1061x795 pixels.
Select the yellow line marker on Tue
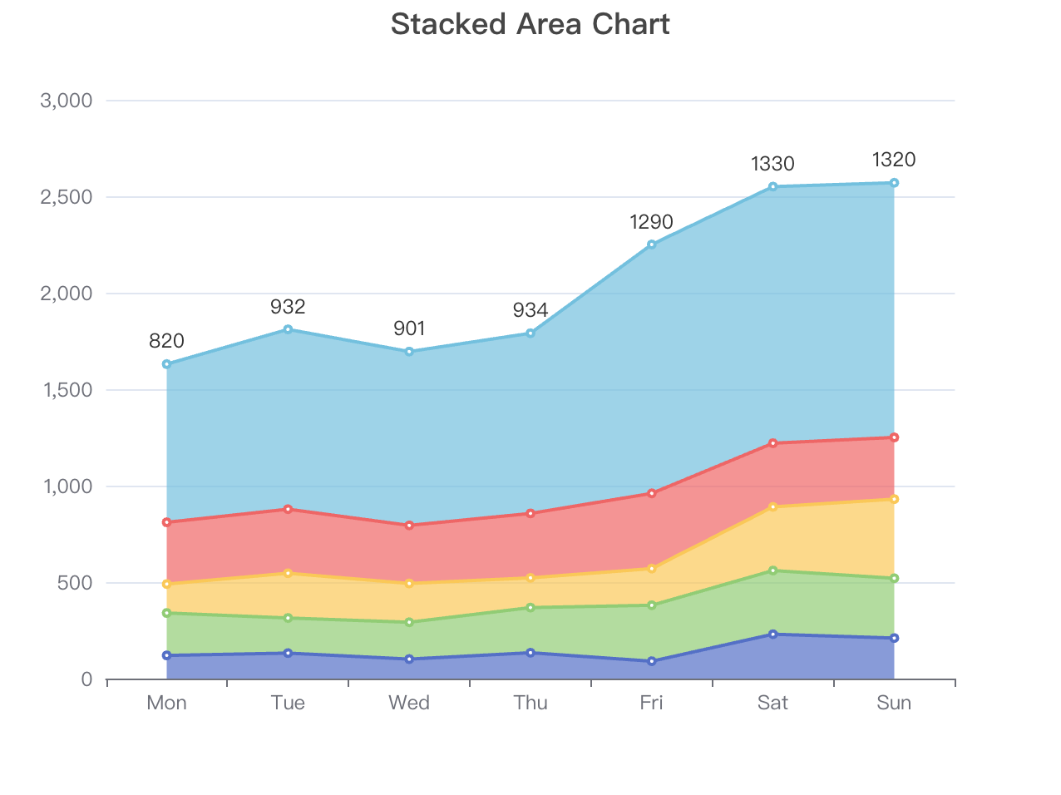coord(288,573)
